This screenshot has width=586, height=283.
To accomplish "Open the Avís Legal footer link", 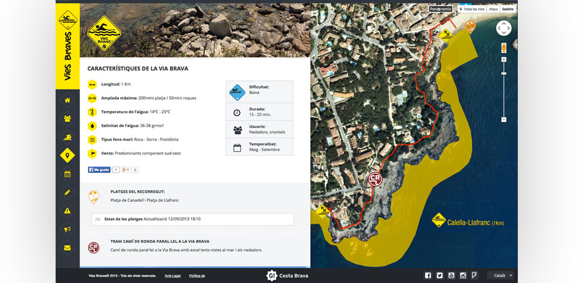I will pos(172,276).
